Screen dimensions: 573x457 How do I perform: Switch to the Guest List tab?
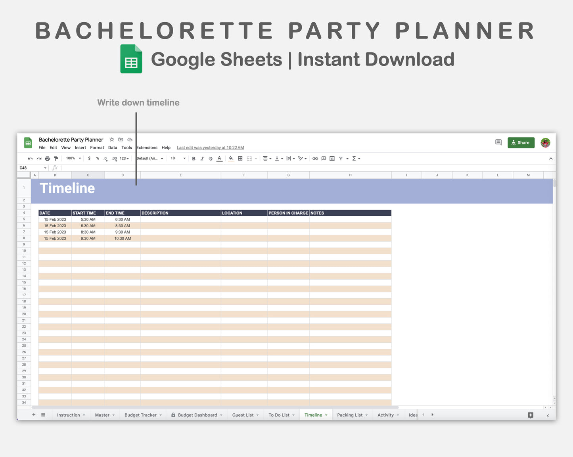pos(243,415)
